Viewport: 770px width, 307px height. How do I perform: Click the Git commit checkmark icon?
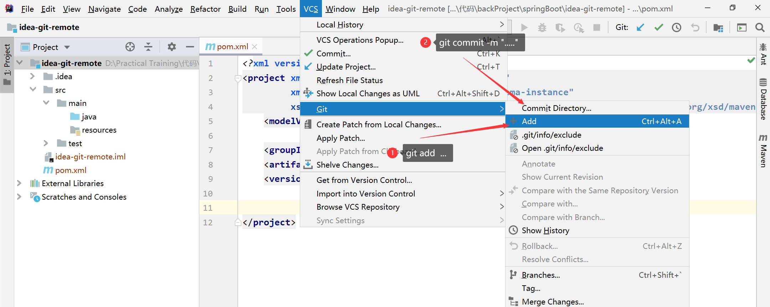click(659, 27)
